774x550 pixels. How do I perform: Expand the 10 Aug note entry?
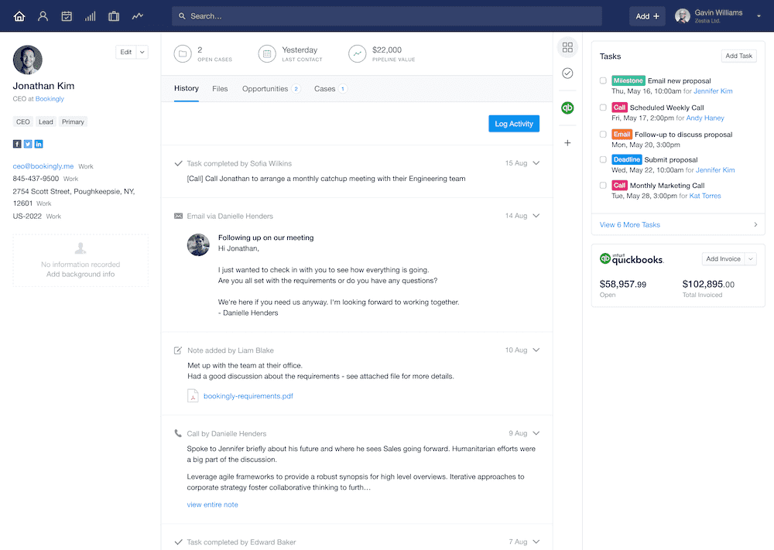[536, 350]
